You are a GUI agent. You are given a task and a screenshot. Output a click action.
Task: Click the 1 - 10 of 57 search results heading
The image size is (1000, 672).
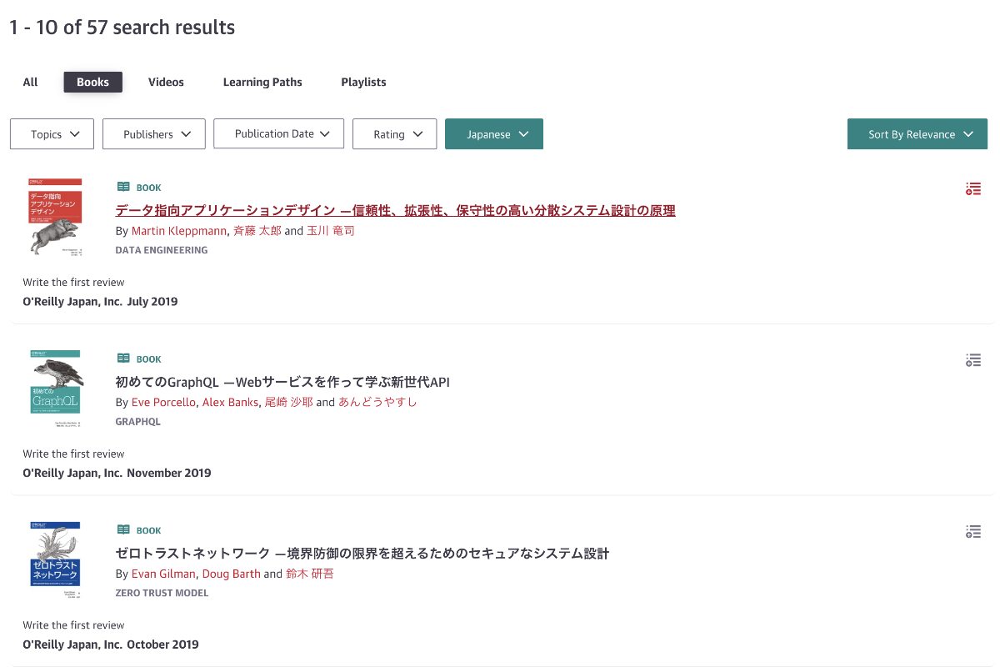tap(122, 28)
